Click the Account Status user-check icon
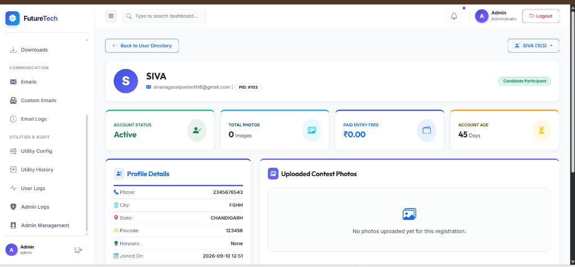This screenshot has width=575, height=267. tap(197, 130)
